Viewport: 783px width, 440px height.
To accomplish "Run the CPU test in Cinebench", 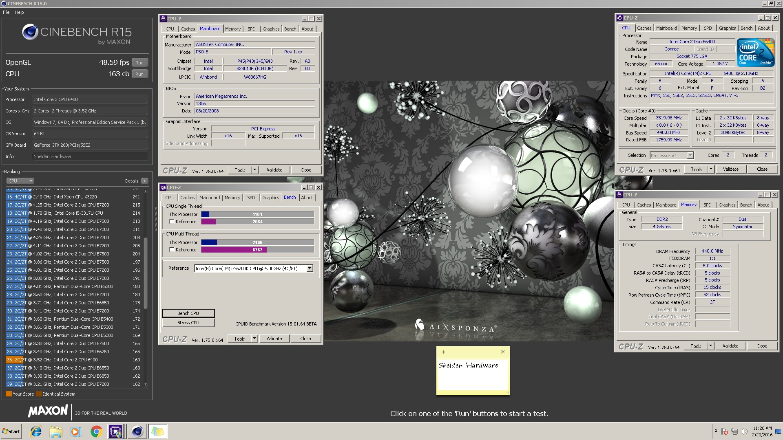I will tap(139, 74).
